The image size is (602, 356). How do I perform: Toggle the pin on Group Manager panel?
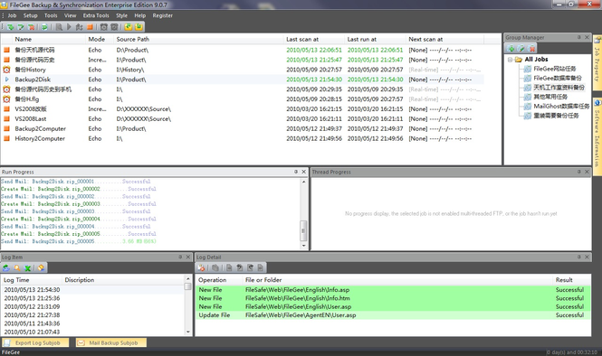click(x=579, y=37)
